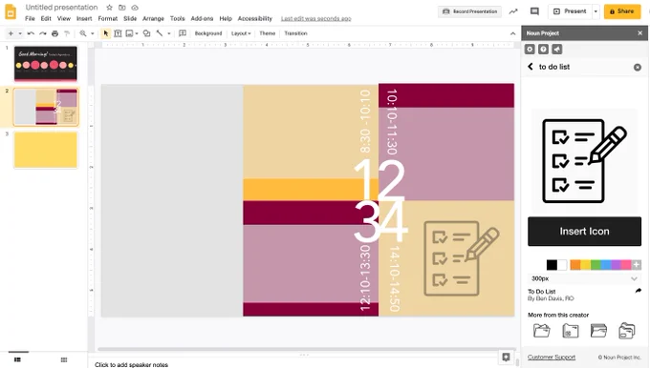Open Noun Project settings gear
Screen dimensions: 650x368
click(530, 50)
